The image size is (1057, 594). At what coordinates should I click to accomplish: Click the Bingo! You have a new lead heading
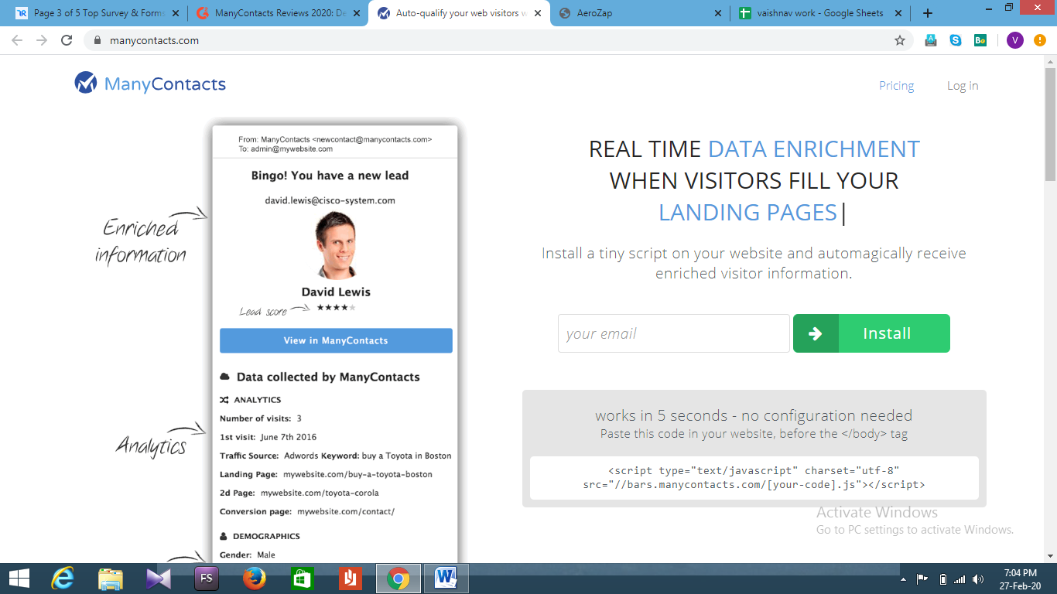330,176
